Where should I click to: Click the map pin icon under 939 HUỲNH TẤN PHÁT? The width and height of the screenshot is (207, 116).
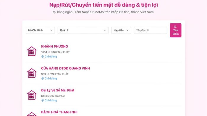(x=43, y=78)
